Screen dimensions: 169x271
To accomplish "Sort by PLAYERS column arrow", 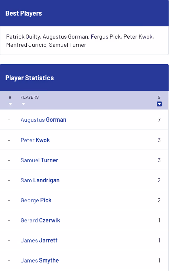I will (23, 104).
